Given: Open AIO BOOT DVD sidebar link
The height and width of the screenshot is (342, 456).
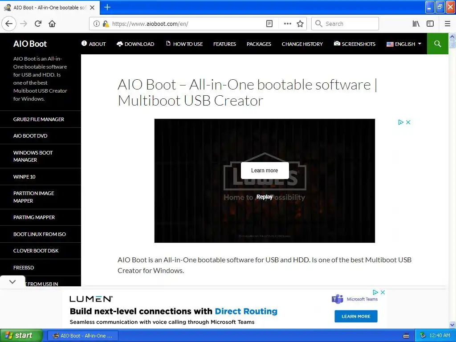Looking at the screenshot, I should pyautogui.click(x=30, y=136).
